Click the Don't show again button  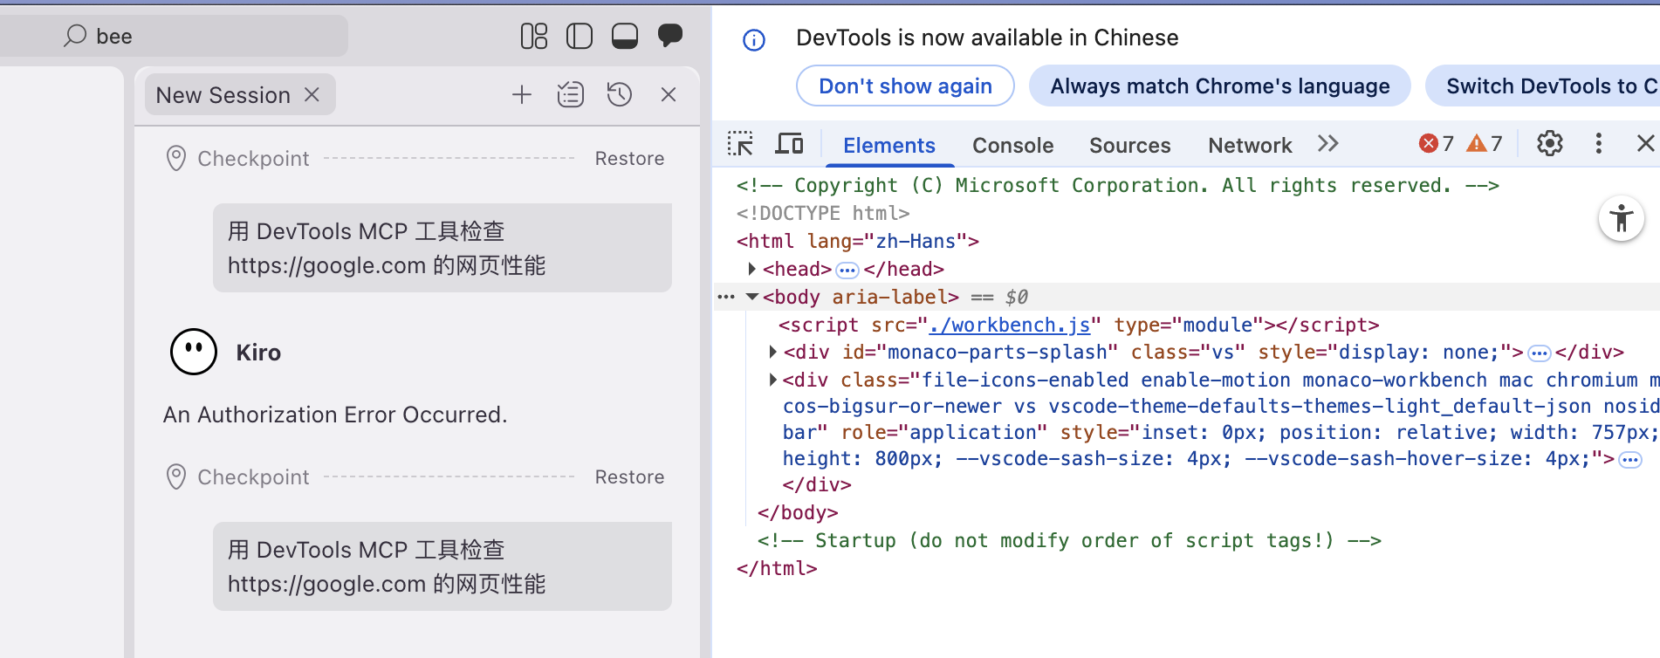pos(905,86)
